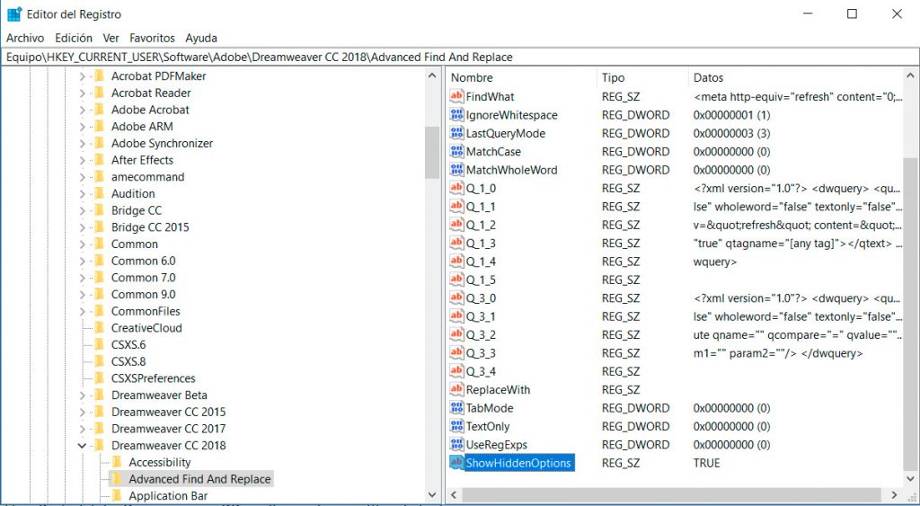920x506 pixels.
Task: Open the Edición menu
Action: [x=74, y=38]
